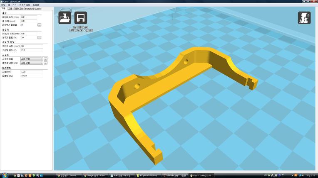Click the clock in system tray
318x178 pixels.
click(x=311, y=176)
